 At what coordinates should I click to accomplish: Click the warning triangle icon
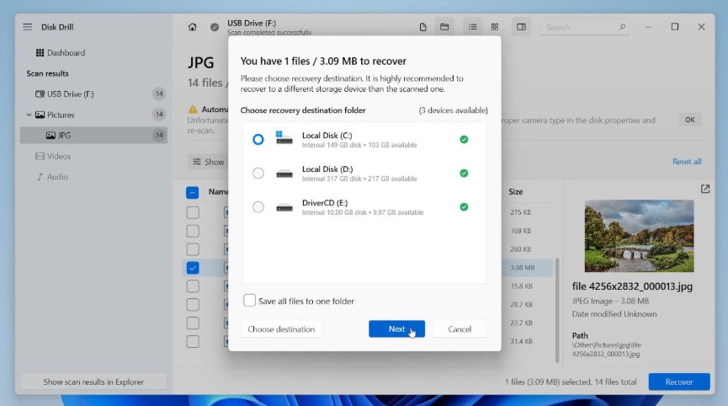pos(193,110)
